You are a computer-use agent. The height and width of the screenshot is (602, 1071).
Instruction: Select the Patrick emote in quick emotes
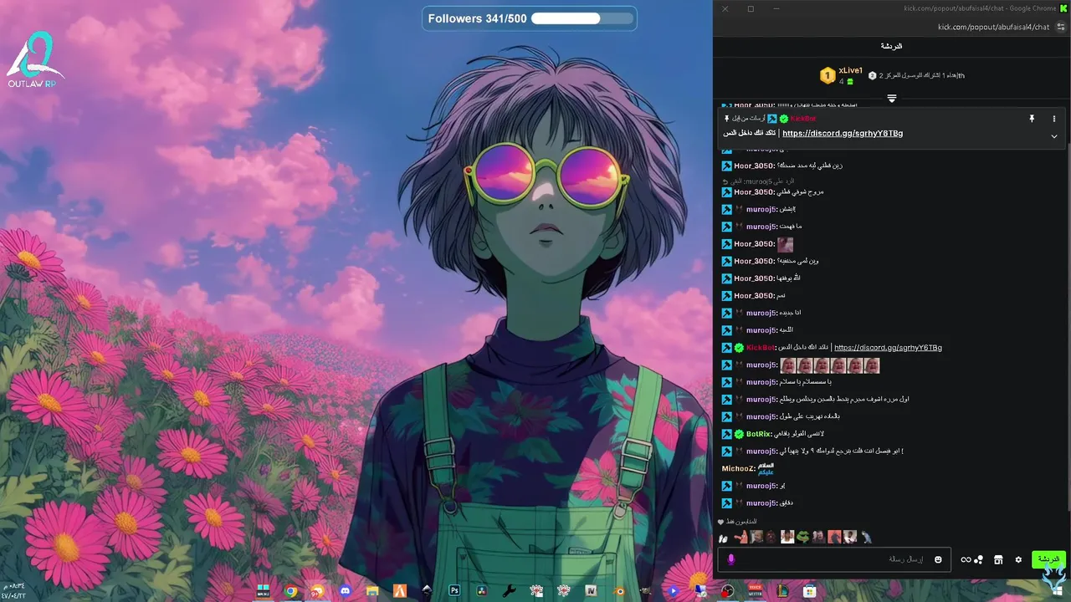741,537
